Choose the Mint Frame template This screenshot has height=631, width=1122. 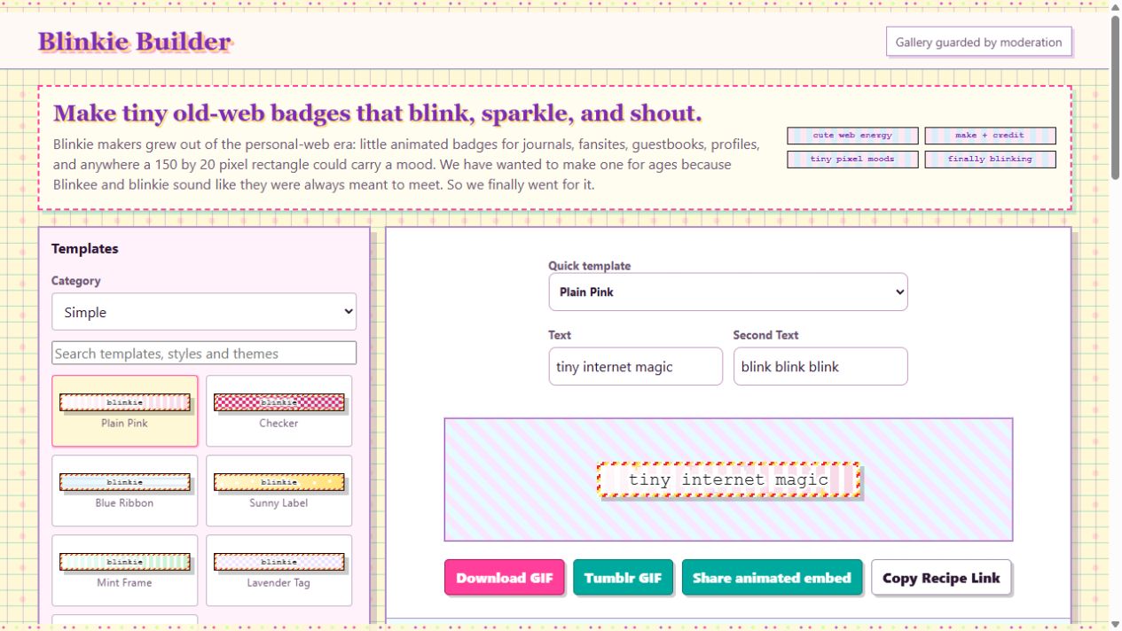(125, 570)
